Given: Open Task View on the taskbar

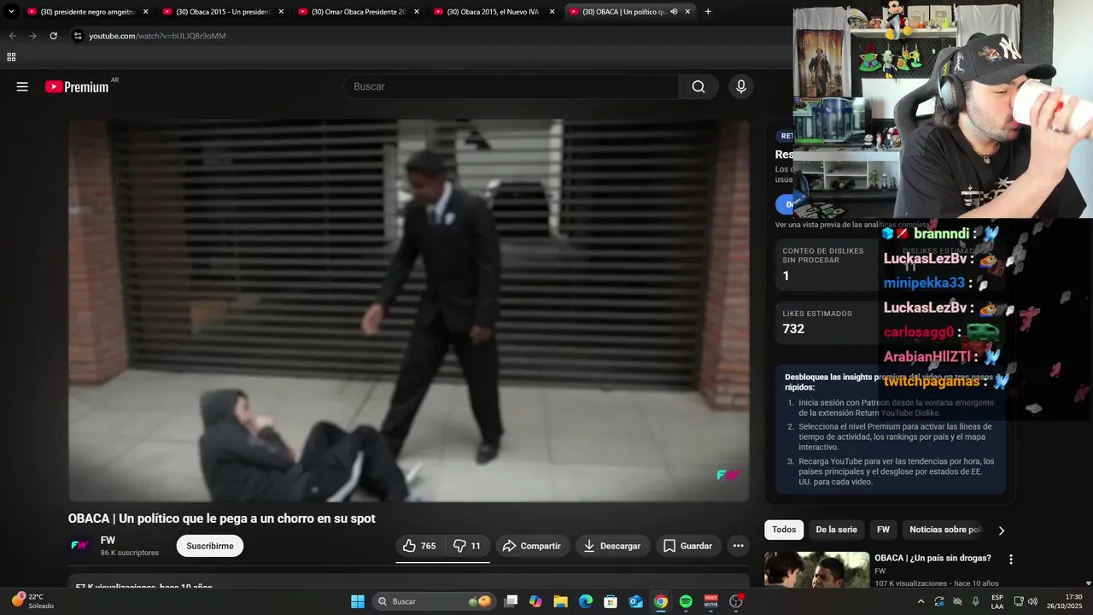Looking at the screenshot, I should (x=511, y=601).
